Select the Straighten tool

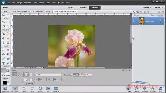click(x=8, y=75)
